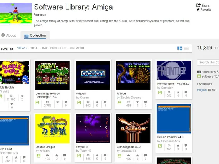Switch to the Collection tab
This screenshot has height=164, width=219.
pos(35,36)
